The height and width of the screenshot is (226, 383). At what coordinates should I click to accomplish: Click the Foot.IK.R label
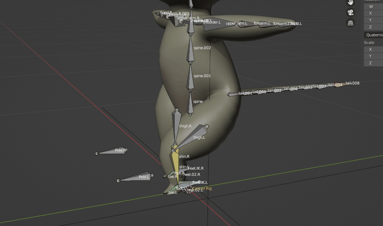pyautogui.click(x=196, y=168)
